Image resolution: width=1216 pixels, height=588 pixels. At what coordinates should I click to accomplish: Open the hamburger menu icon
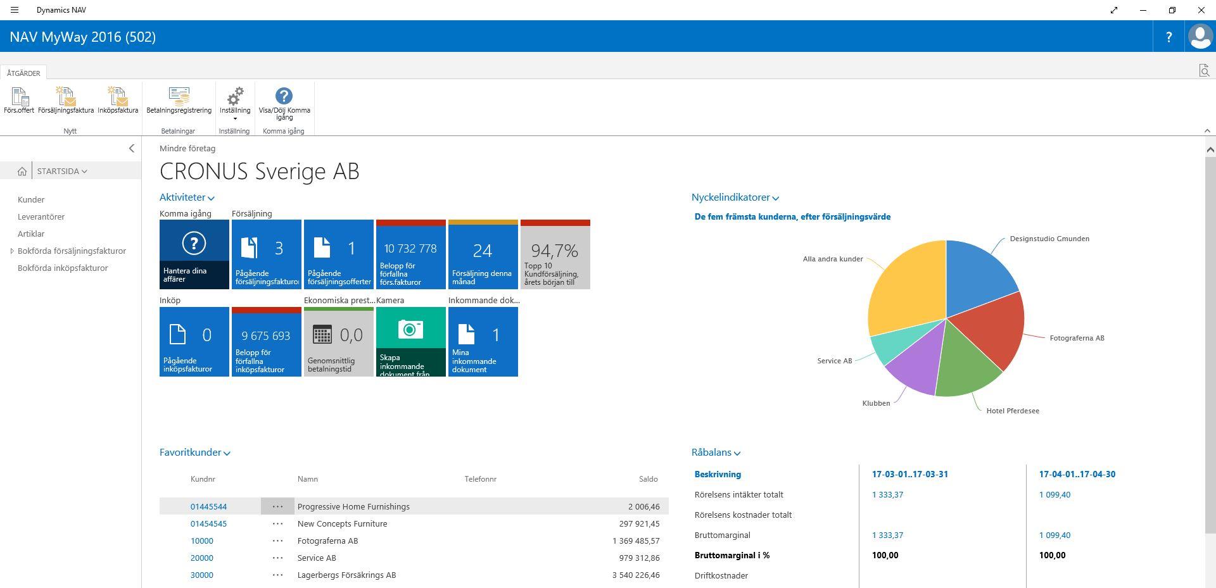[15, 10]
